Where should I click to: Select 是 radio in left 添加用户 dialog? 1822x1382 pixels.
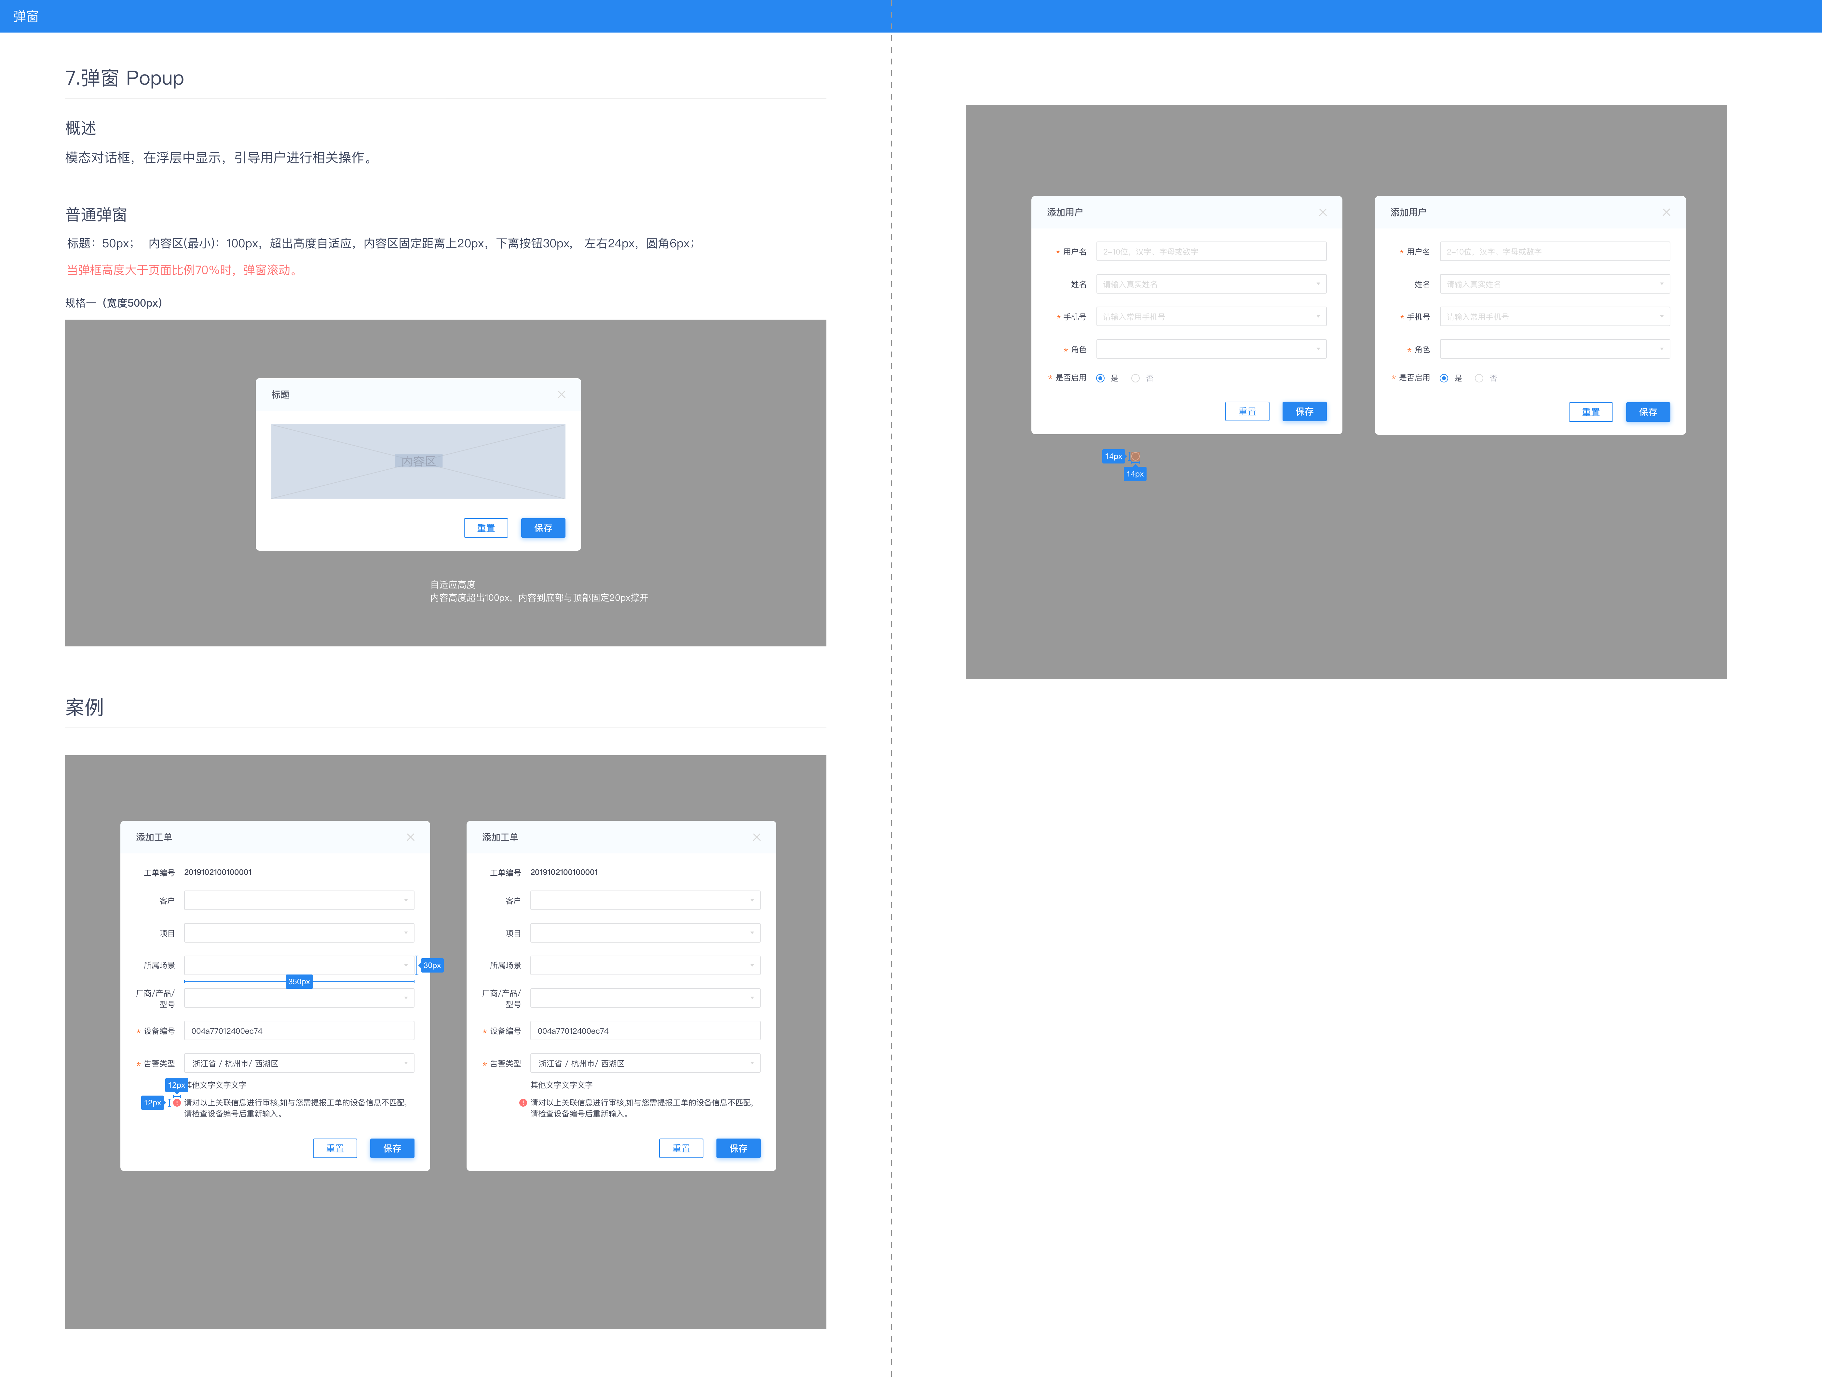tap(1100, 378)
